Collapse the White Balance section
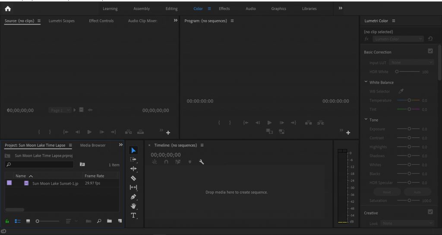 point(366,82)
